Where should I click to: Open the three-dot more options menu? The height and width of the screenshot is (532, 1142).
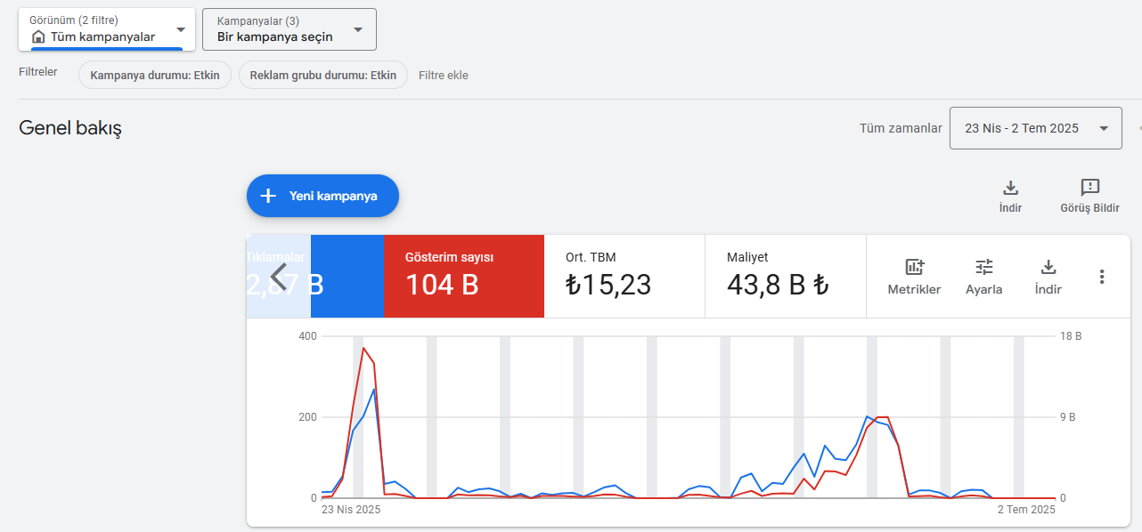[x=1102, y=277]
